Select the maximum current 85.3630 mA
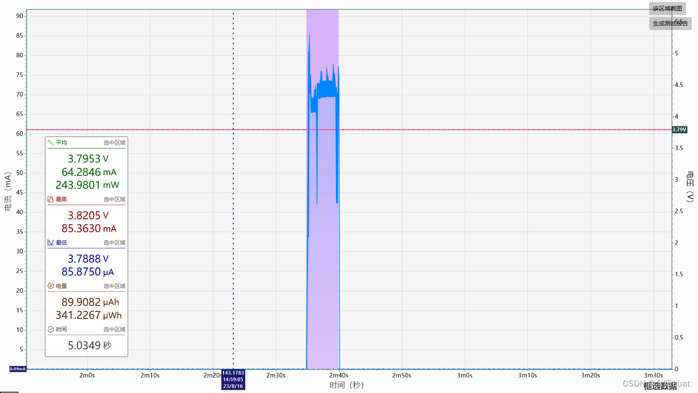The width and height of the screenshot is (698, 393). tap(89, 229)
